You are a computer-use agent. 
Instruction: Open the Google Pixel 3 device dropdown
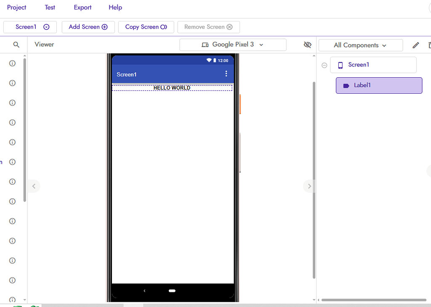tap(233, 45)
